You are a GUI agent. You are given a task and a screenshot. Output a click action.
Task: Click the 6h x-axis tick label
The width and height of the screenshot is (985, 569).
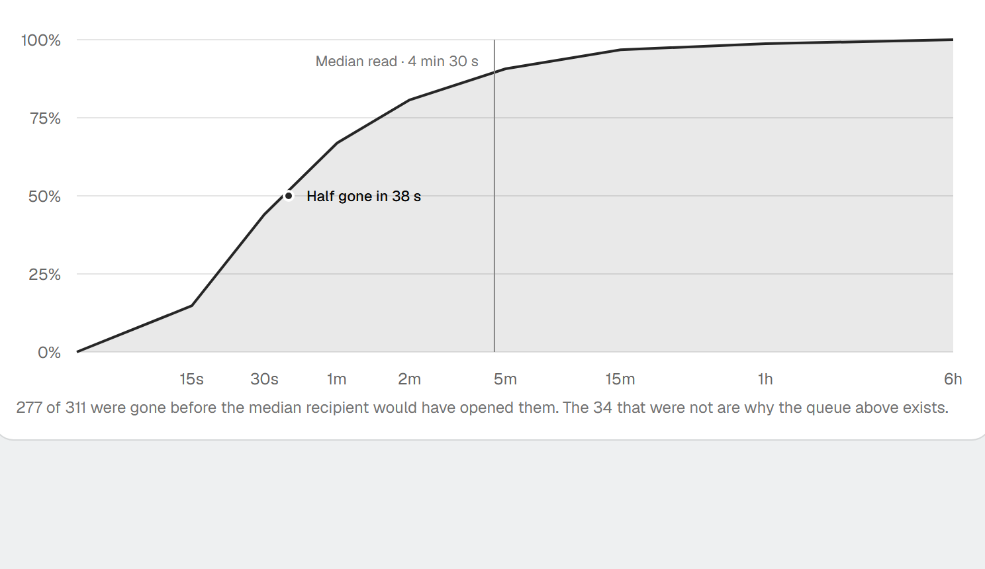click(953, 379)
